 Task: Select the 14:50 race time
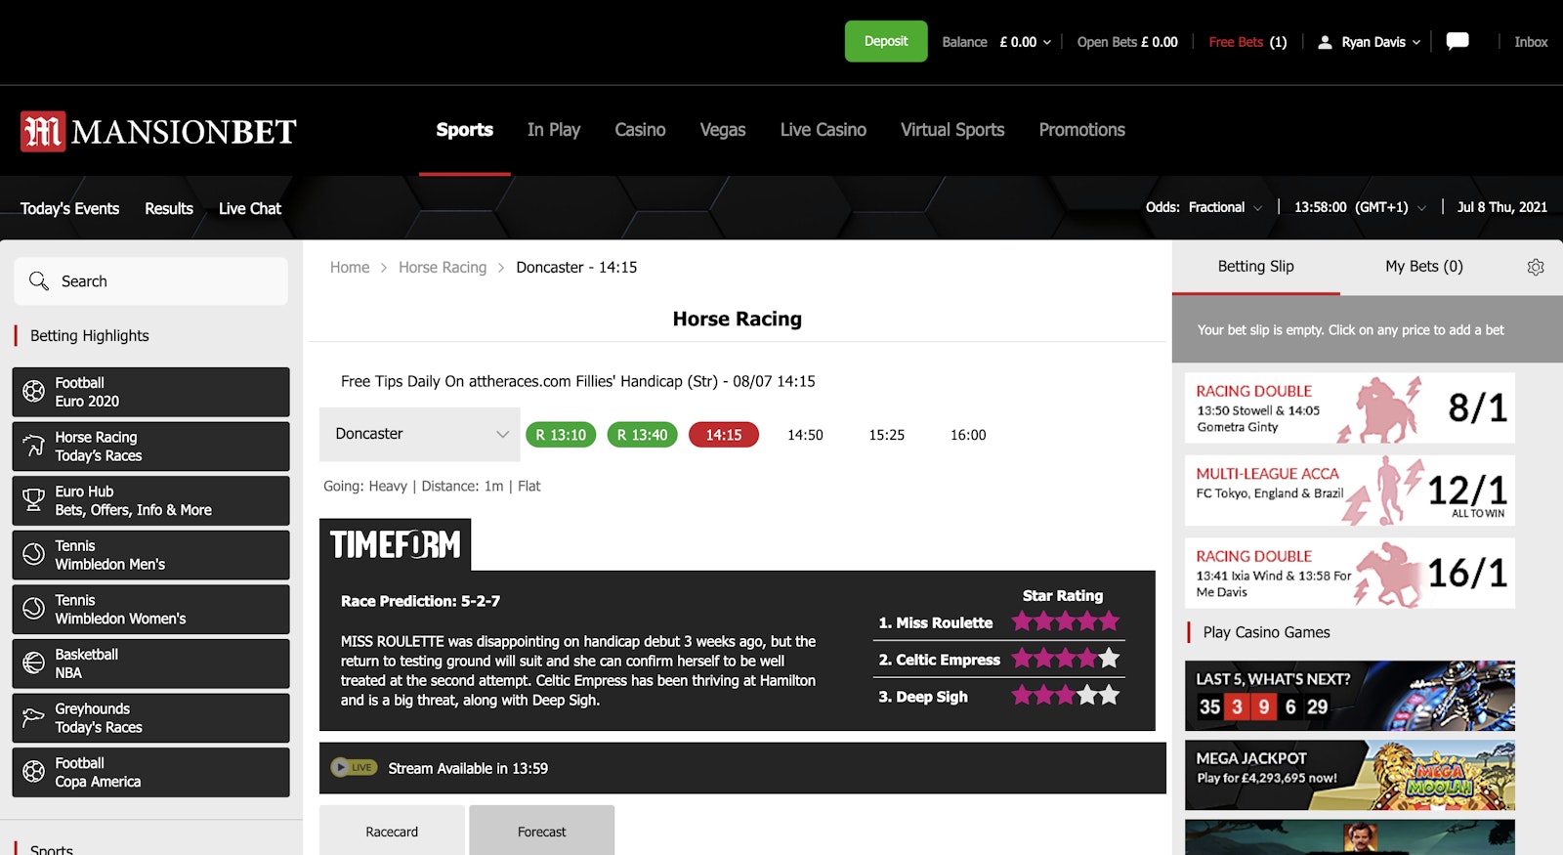point(805,435)
